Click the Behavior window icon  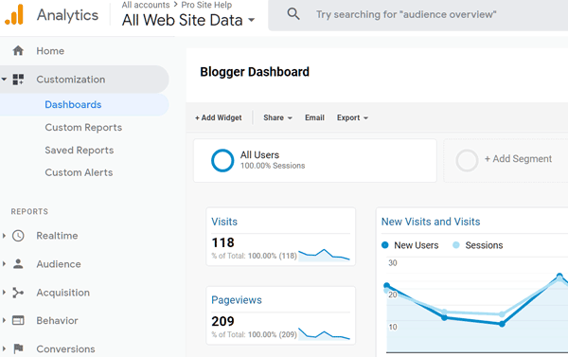(x=18, y=321)
